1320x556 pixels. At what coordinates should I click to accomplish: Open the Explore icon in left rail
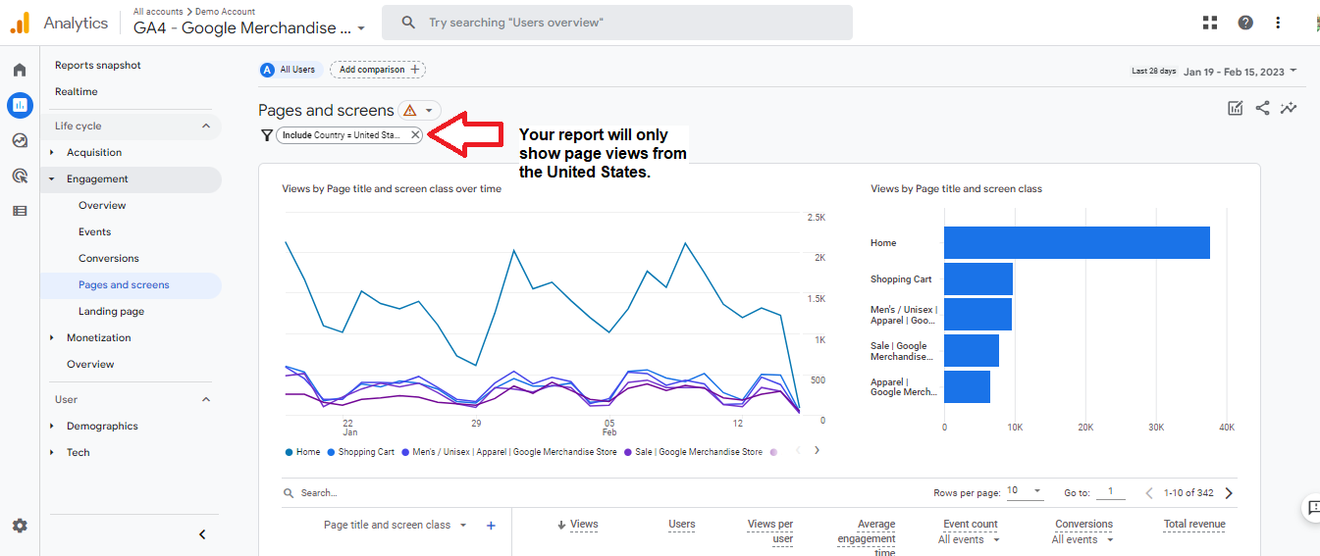[x=20, y=140]
